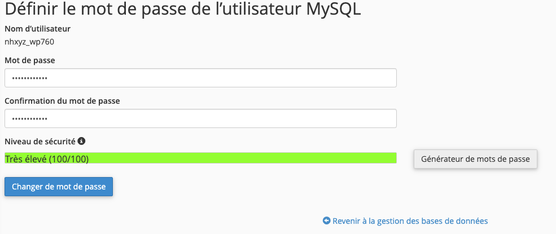556x234 pixels.
Task: Click the green security strength bar
Action: 200,158
